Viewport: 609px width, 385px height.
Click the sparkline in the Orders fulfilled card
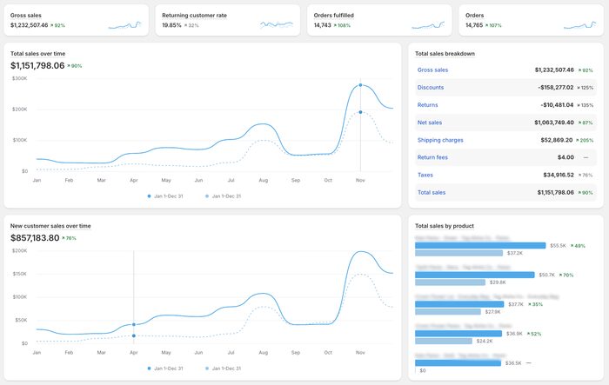click(428, 25)
